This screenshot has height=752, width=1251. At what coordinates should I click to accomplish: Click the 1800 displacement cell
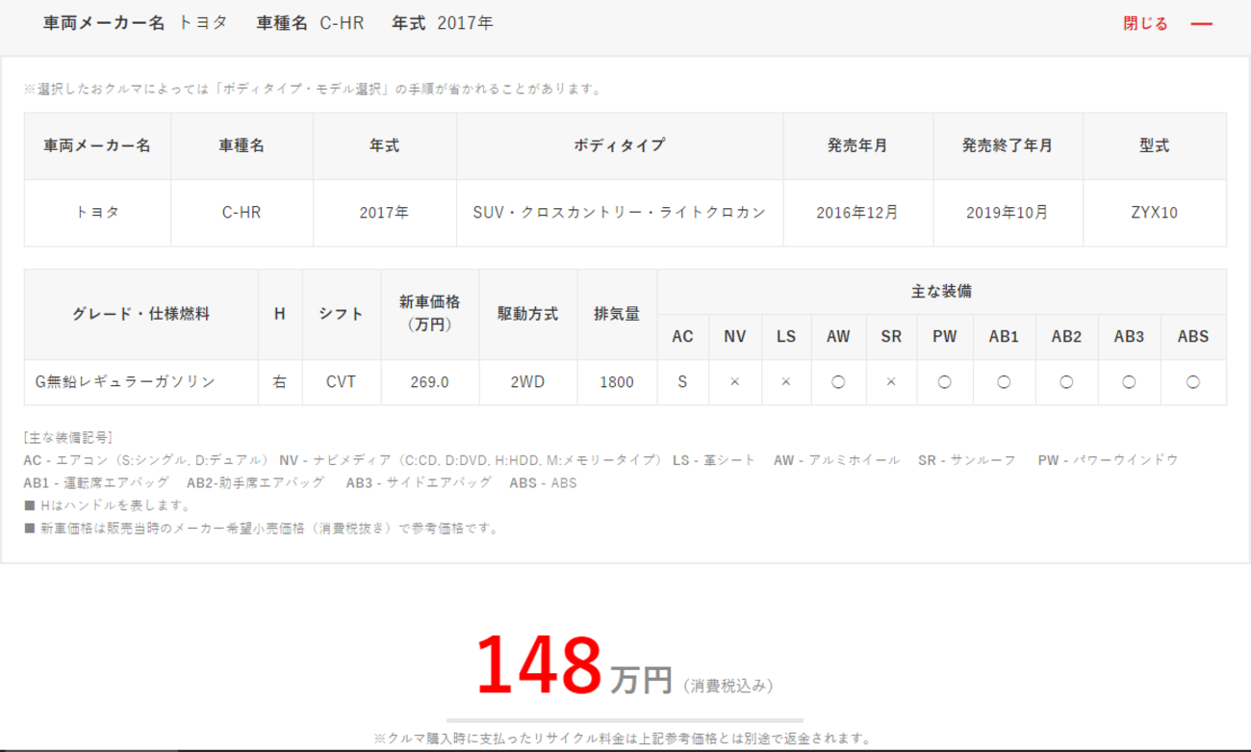617,382
